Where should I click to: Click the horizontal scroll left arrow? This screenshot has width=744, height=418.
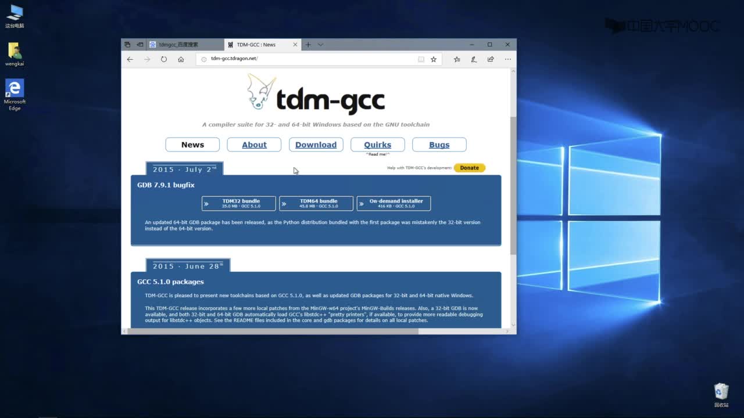pos(124,331)
